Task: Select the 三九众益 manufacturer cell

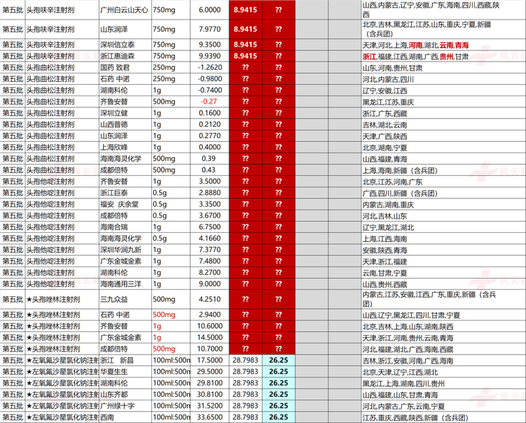Action: (125, 299)
